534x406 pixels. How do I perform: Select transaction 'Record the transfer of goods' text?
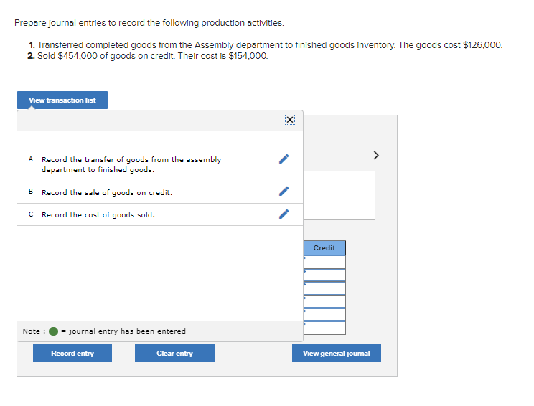tap(131, 164)
